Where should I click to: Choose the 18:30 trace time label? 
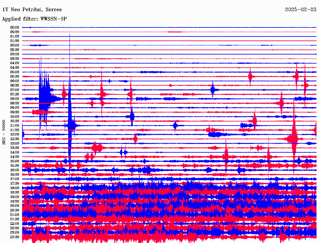15,192
